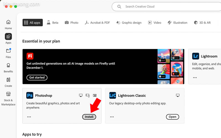The height and width of the screenshot is (138, 221).
Task: Open Stock & Marketplace in sidebar
Action: pyautogui.click(x=8, y=99)
